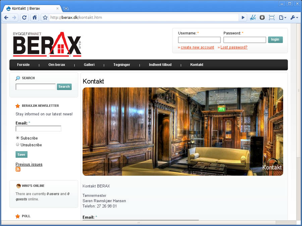Open the Indhent tilbud menu item
Screen dimensions: 302x226
point(160,65)
